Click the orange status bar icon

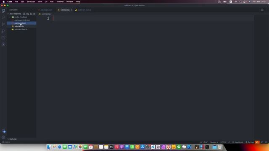257,142
